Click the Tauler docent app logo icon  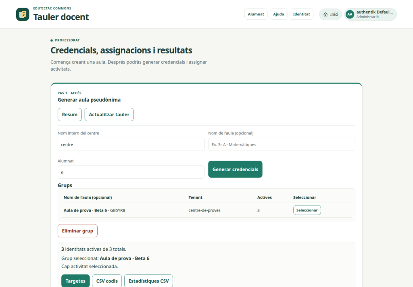pyautogui.click(x=23, y=14)
